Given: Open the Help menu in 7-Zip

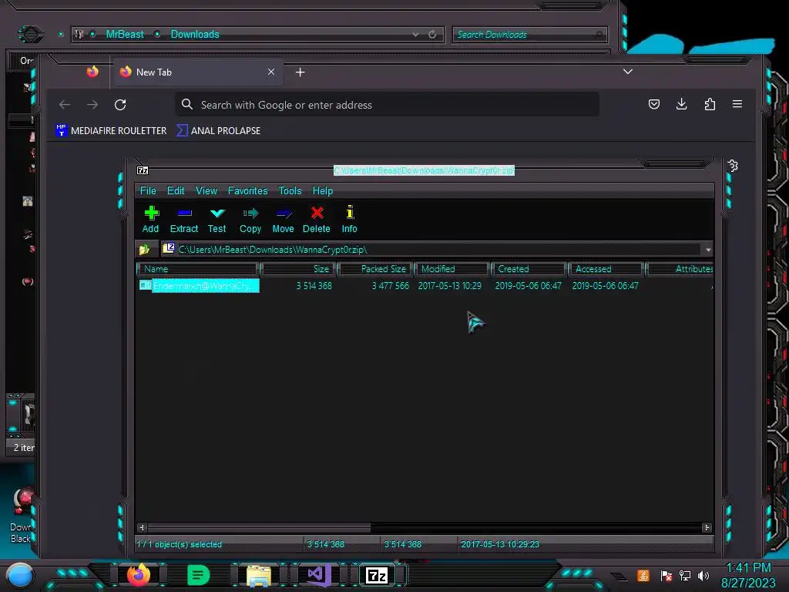Looking at the screenshot, I should pyautogui.click(x=323, y=191).
